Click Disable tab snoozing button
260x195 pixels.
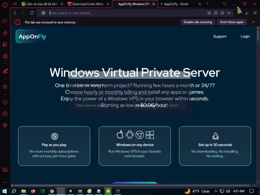(x=198, y=22)
